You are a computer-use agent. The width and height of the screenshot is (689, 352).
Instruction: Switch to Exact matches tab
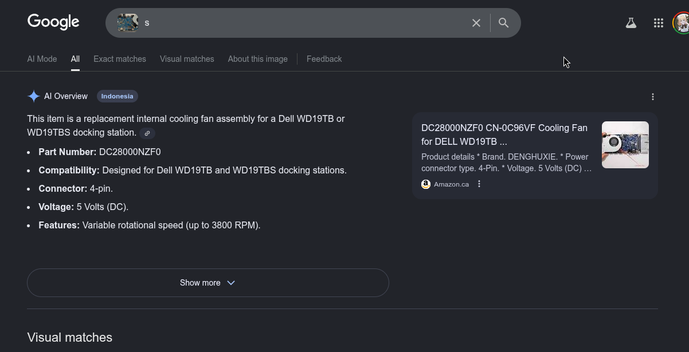(x=120, y=59)
